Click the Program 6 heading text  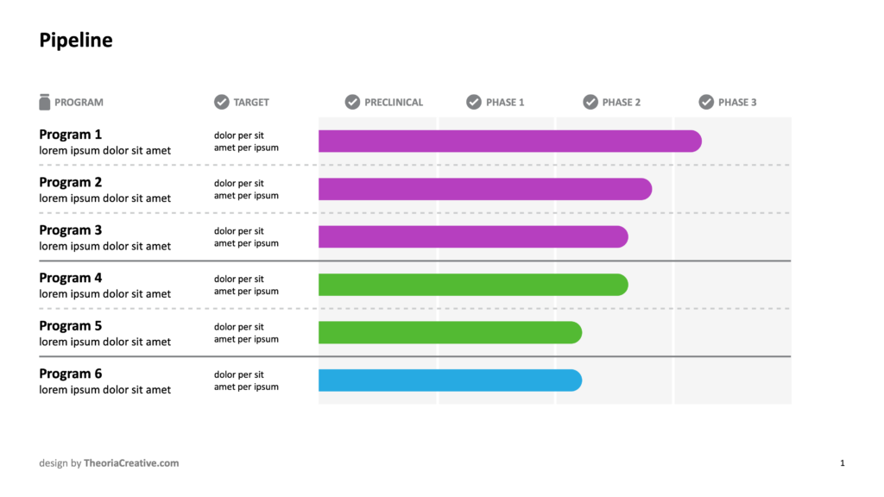pyautogui.click(x=71, y=374)
